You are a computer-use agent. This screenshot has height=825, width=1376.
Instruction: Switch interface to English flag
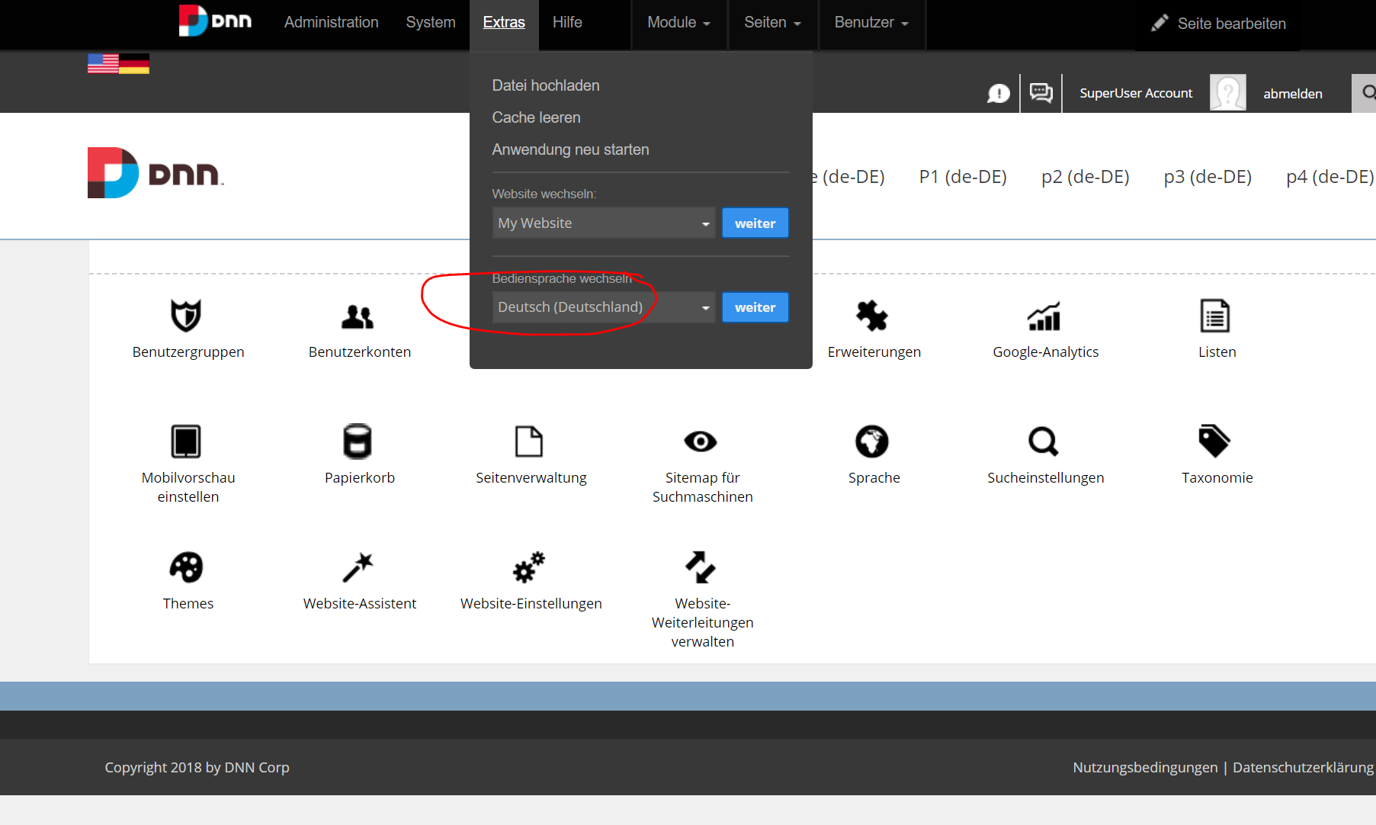point(103,63)
